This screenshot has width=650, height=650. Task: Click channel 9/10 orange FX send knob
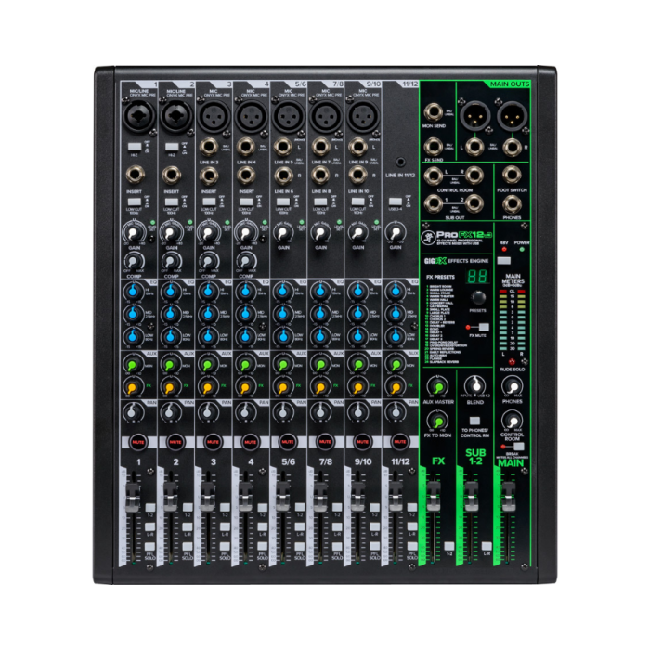[x=357, y=388]
